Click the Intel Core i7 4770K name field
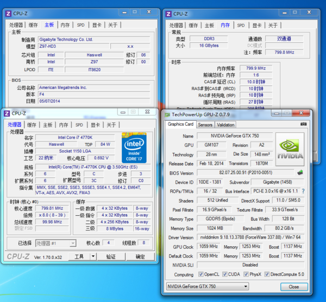 point(75,137)
